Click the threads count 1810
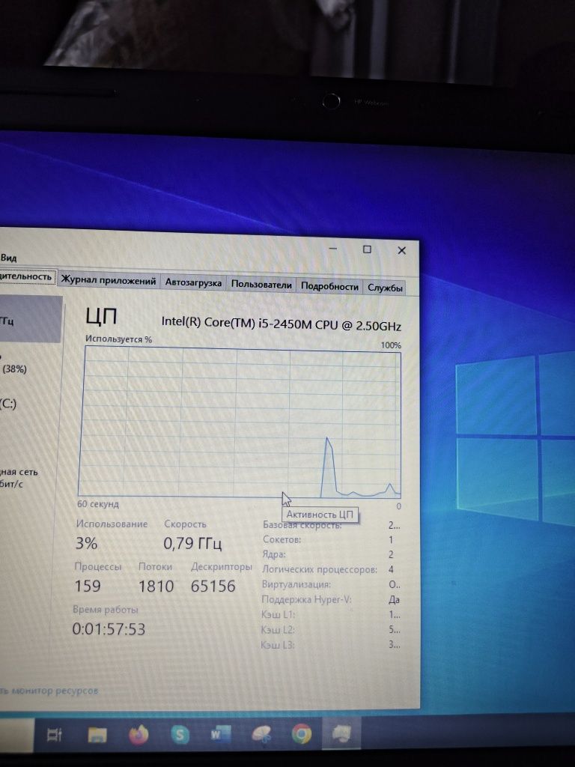This screenshot has width=575, height=767. [x=156, y=586]
